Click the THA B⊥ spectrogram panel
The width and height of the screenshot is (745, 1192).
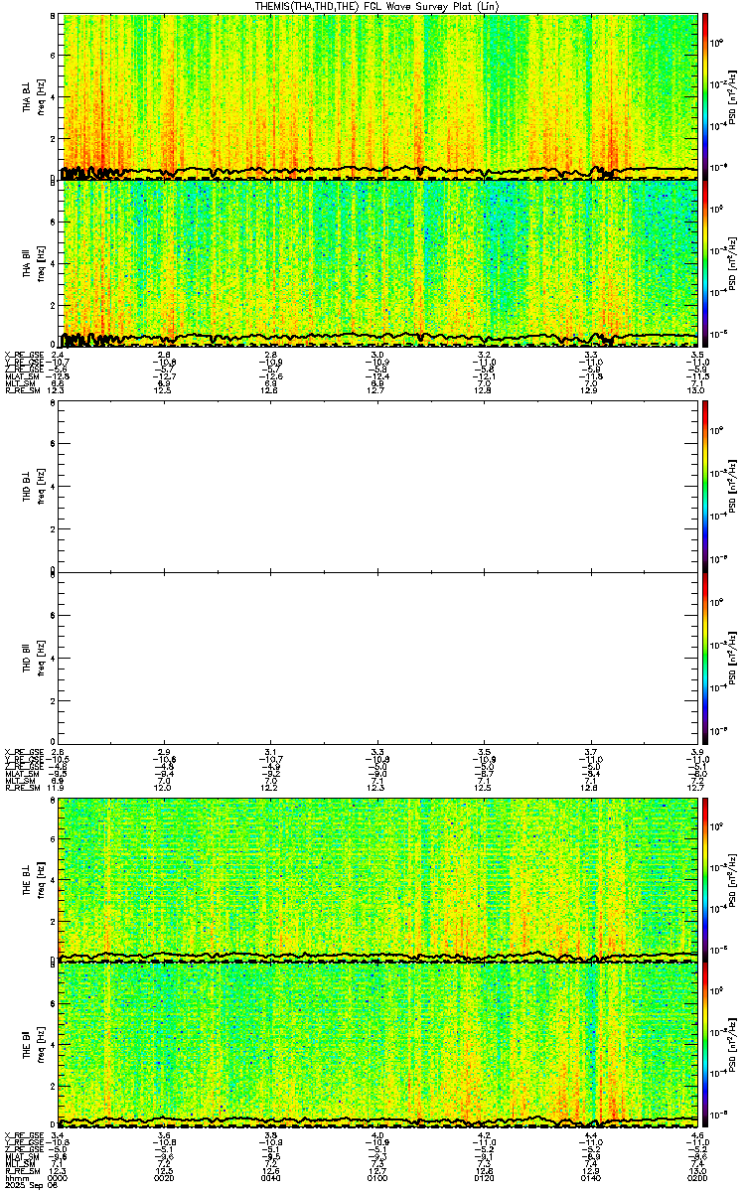click(x=377, y=95)
